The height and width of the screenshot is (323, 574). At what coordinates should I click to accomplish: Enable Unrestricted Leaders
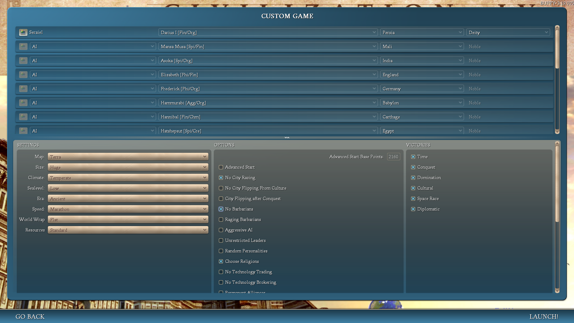coord(221,240)
